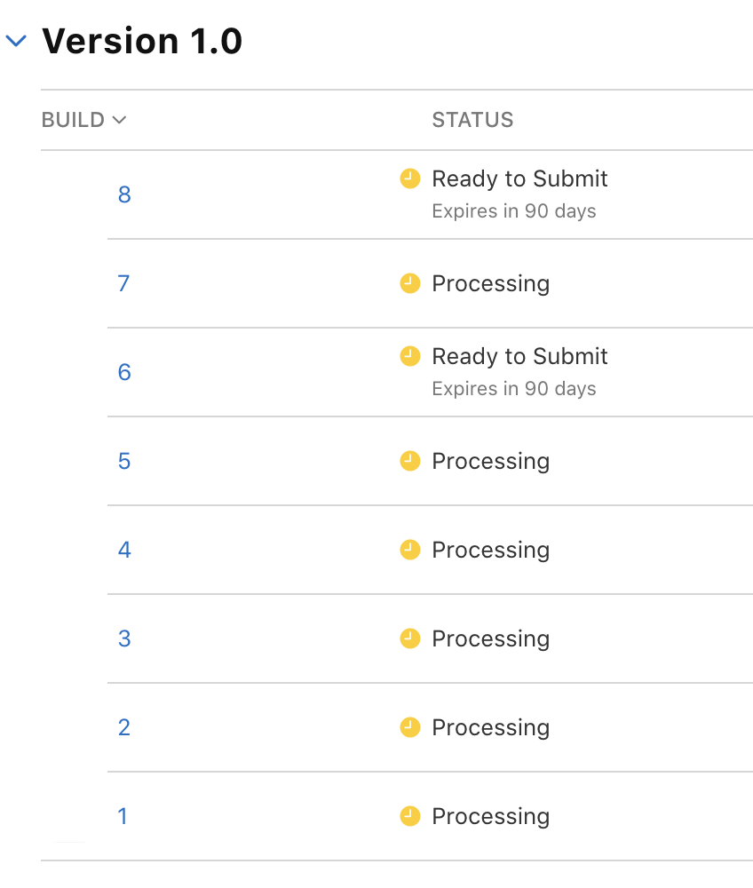Open build 8 link
Viewport: 753px width, 888px height.
click(124, 194)
